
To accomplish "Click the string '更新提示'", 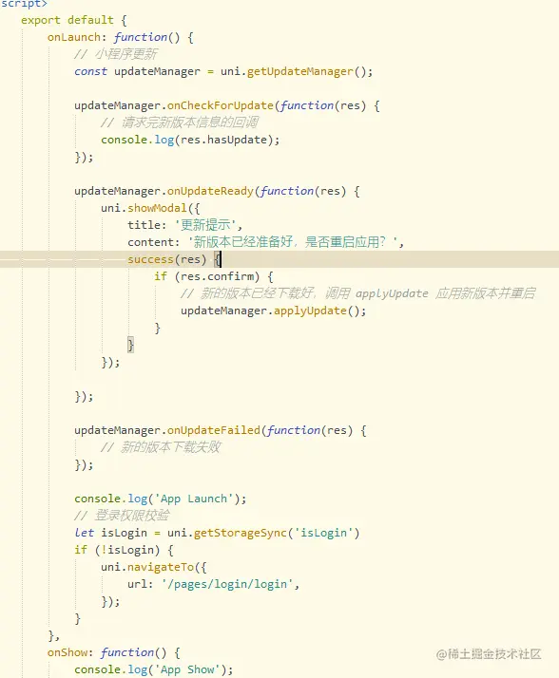I will [x=205, y=225].
